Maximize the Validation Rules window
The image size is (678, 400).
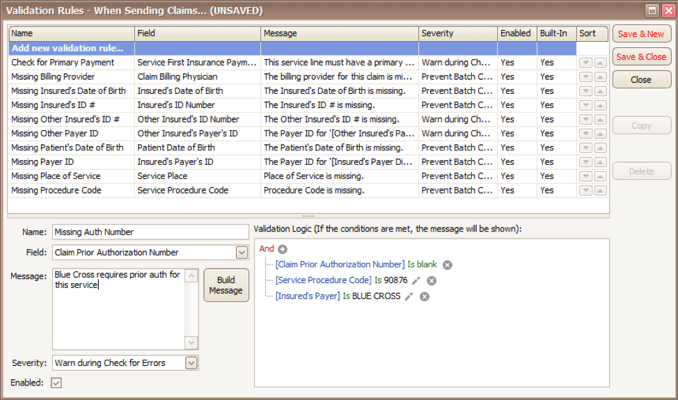tap(652, 10)
